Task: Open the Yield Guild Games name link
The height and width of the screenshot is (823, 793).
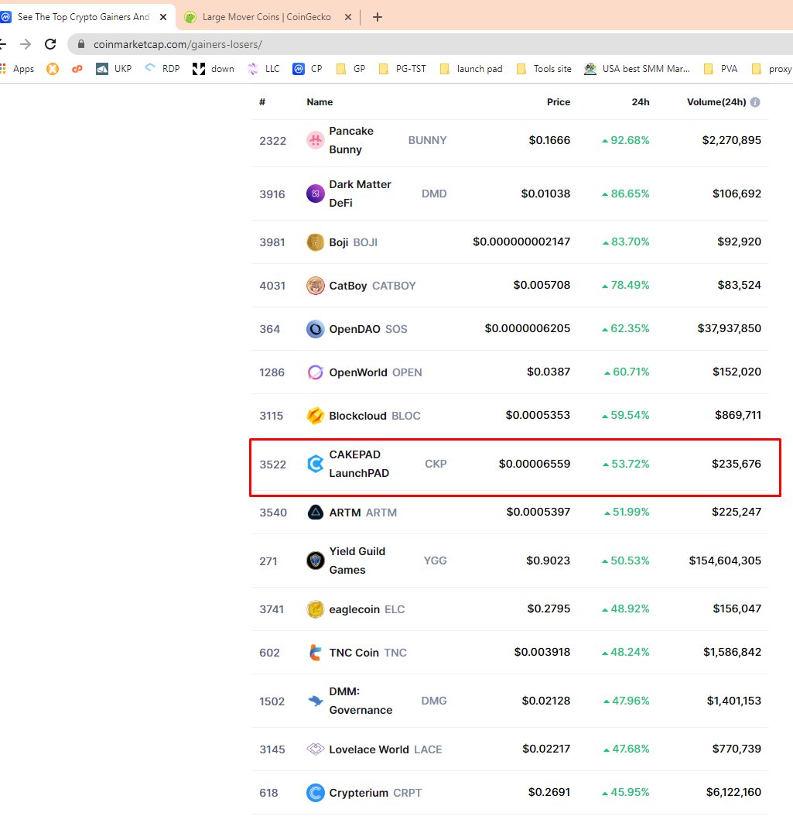Action: click(357, 561)
